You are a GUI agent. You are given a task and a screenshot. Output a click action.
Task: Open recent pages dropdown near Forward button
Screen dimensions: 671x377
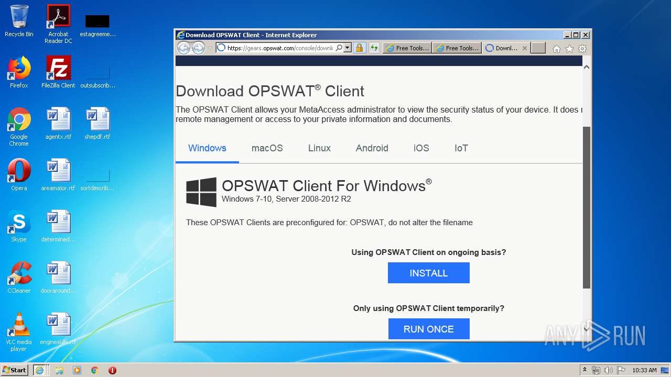(210, 48)
